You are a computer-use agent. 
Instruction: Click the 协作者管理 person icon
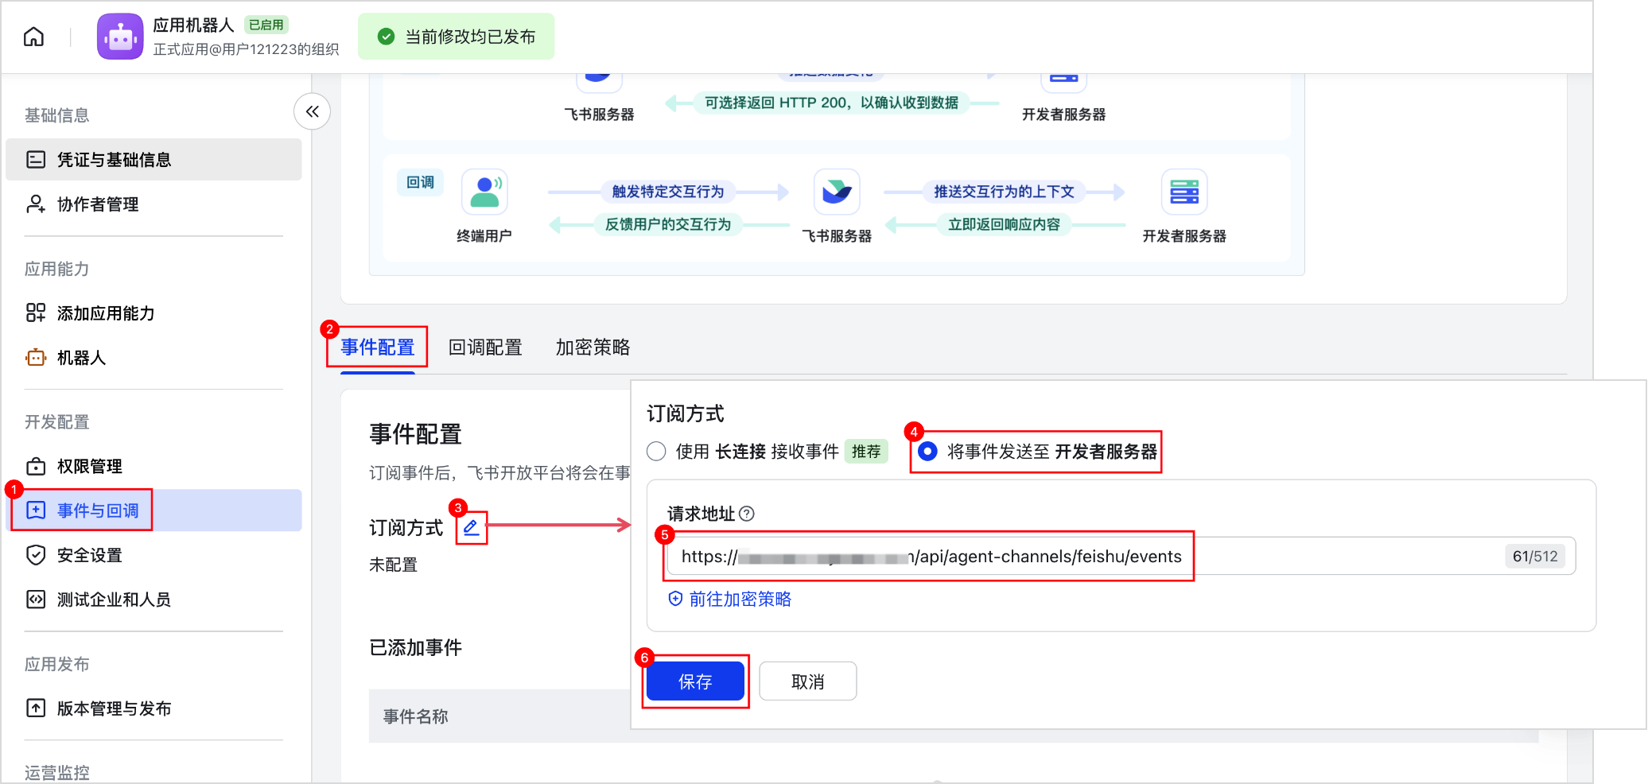click(36, 204)
